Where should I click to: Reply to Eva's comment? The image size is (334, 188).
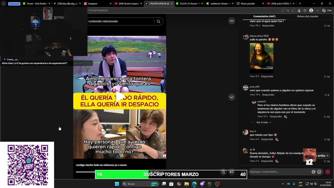tap(267, 139)
